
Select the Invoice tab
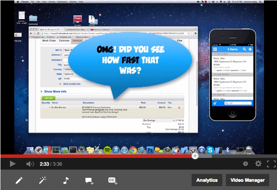(x=77, y=41)
